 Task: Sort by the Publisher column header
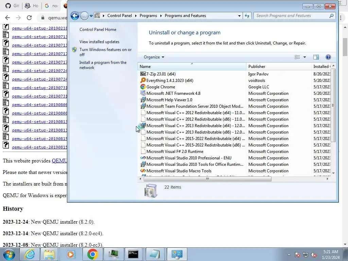click(x=279, y=66)
